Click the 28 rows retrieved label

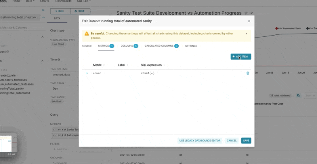[x=280, y=96]
